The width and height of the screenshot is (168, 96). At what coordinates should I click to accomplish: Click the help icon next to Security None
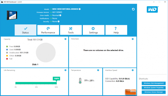click(x=59, y=22)
